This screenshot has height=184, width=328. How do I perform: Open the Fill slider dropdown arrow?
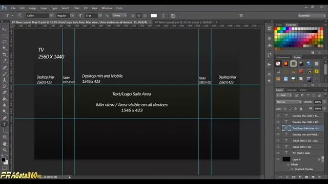pos(324,109)
